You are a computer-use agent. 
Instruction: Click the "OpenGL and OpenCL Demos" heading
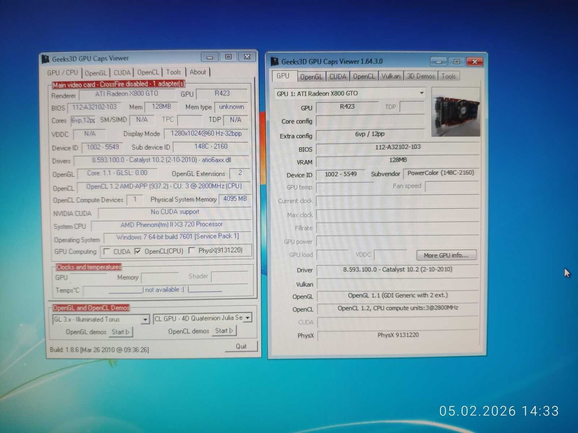coord(91,308)
